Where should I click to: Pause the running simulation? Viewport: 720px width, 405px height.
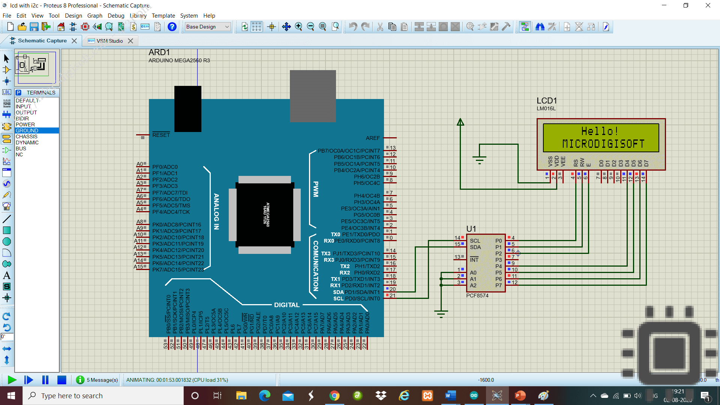coord(45,380)
